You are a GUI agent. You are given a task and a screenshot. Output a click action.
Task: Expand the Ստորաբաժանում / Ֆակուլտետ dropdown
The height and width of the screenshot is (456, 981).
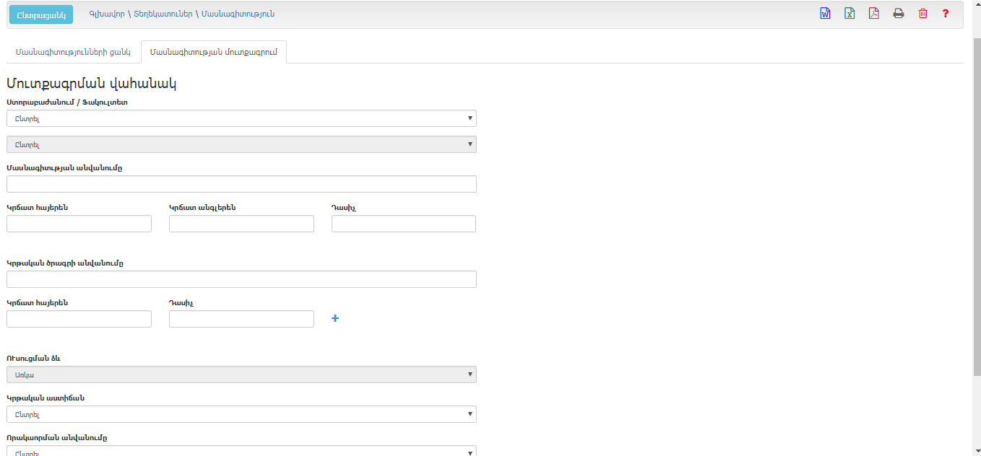(241, 118)
